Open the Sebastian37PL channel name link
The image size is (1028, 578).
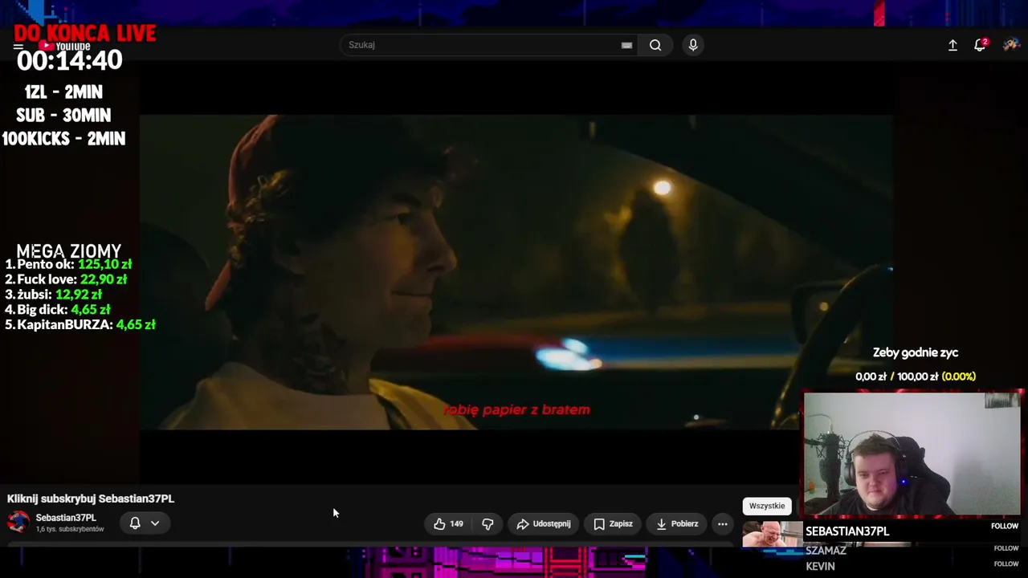(66, 518)
